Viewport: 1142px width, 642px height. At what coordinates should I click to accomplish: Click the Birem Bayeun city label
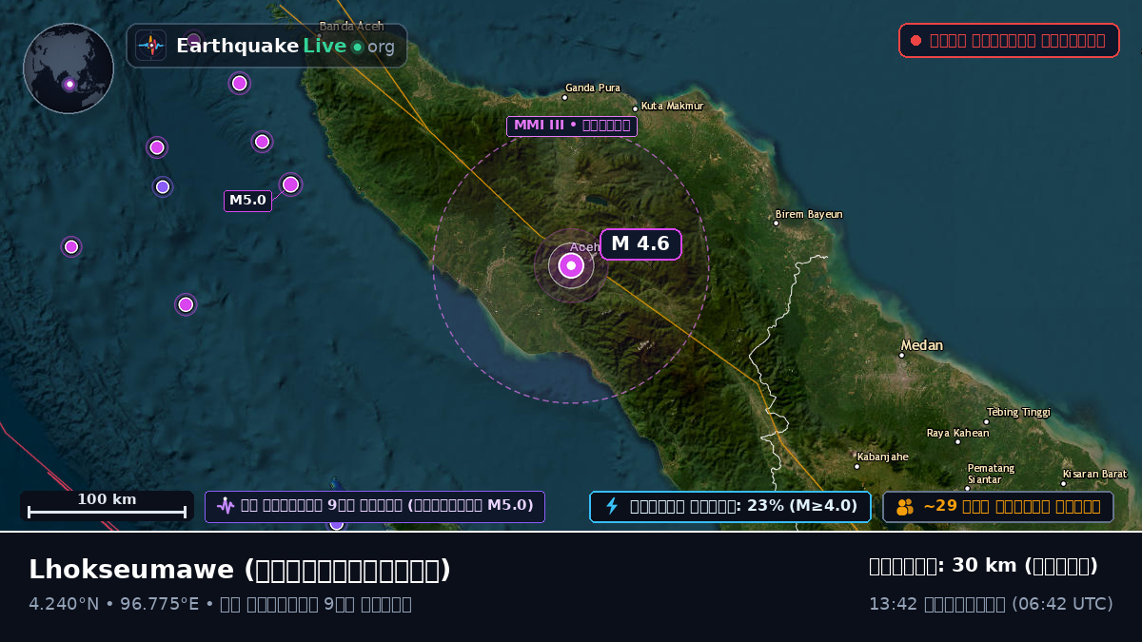(809, 214)
